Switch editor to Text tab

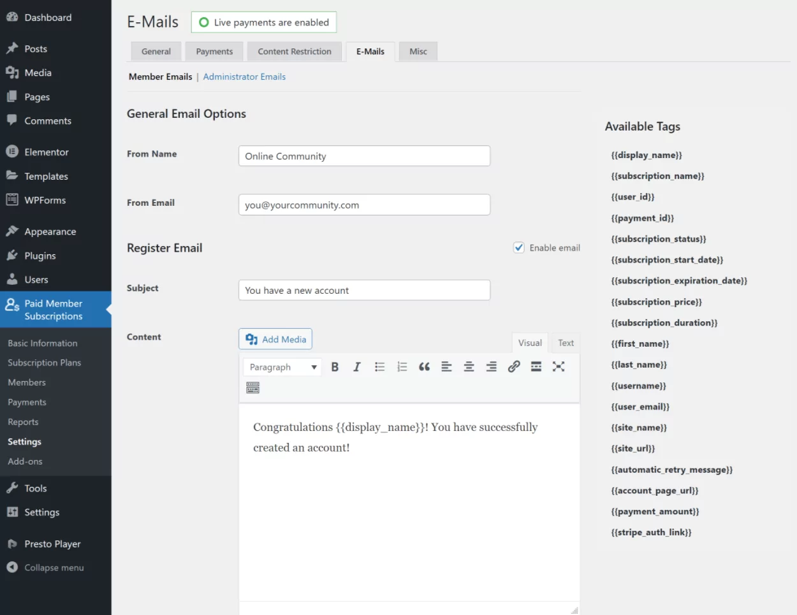[566, 343]
